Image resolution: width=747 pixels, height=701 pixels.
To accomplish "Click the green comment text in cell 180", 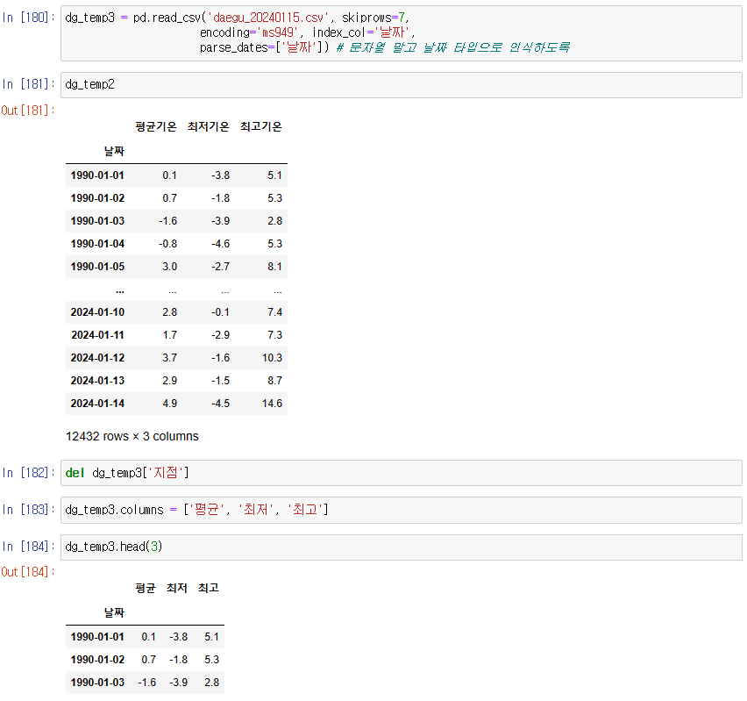I will 453,47.
